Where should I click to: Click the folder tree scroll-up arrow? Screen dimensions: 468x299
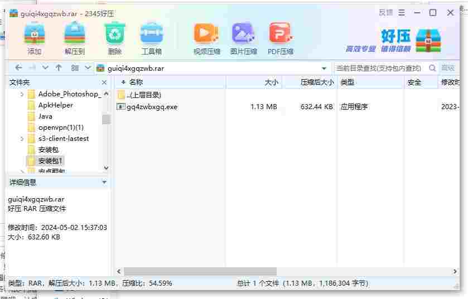coord(106,94)
